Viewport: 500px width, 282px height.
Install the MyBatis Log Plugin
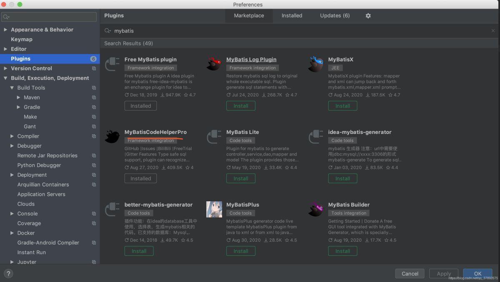[240, 106]
